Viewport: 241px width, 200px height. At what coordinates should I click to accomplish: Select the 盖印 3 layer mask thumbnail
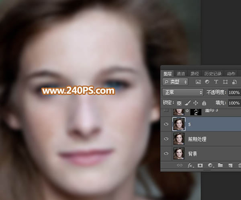(196, 112)
